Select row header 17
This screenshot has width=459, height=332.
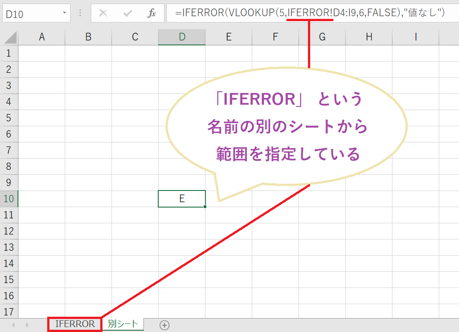coord(9,311)
